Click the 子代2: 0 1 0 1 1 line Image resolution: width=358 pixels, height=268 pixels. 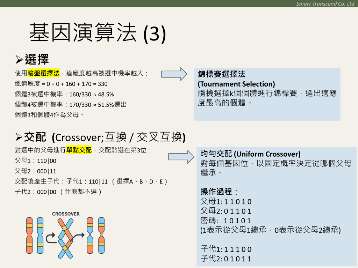point(226,259)
